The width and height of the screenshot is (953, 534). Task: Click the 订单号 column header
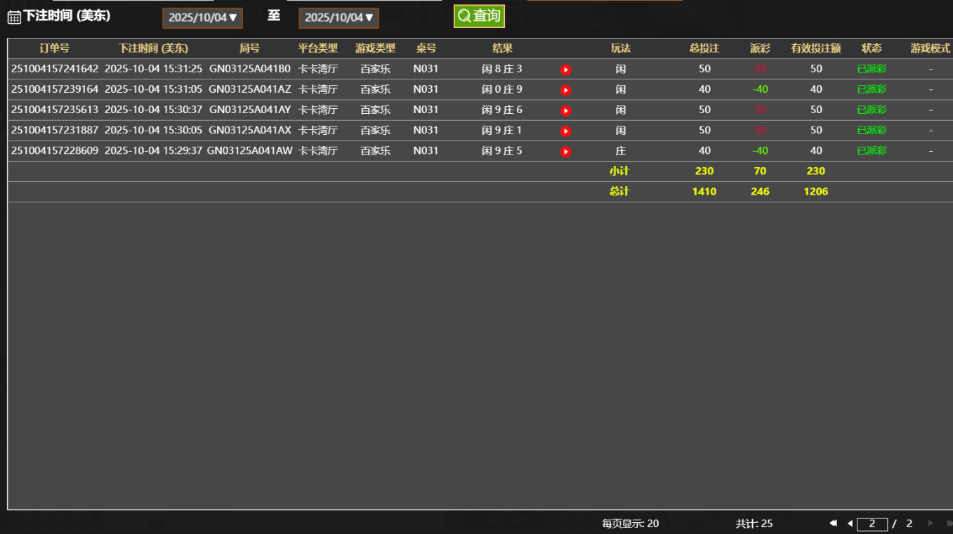[54, 48]
